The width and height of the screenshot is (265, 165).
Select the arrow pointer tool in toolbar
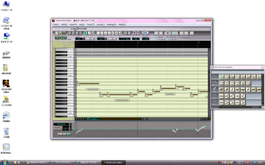[85, 33]
